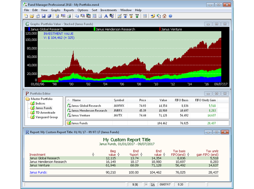Click the Graphs window 'G' icon
Image resolution: width=254 pixels, height=189 pixels.
[27, 24]
